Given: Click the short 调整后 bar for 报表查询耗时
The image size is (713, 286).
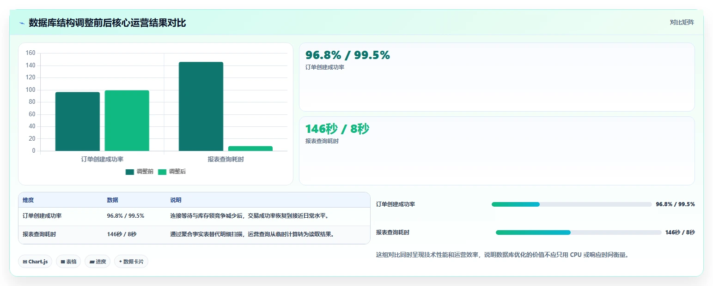Looking at the screenshot, I should click(250, 149).
